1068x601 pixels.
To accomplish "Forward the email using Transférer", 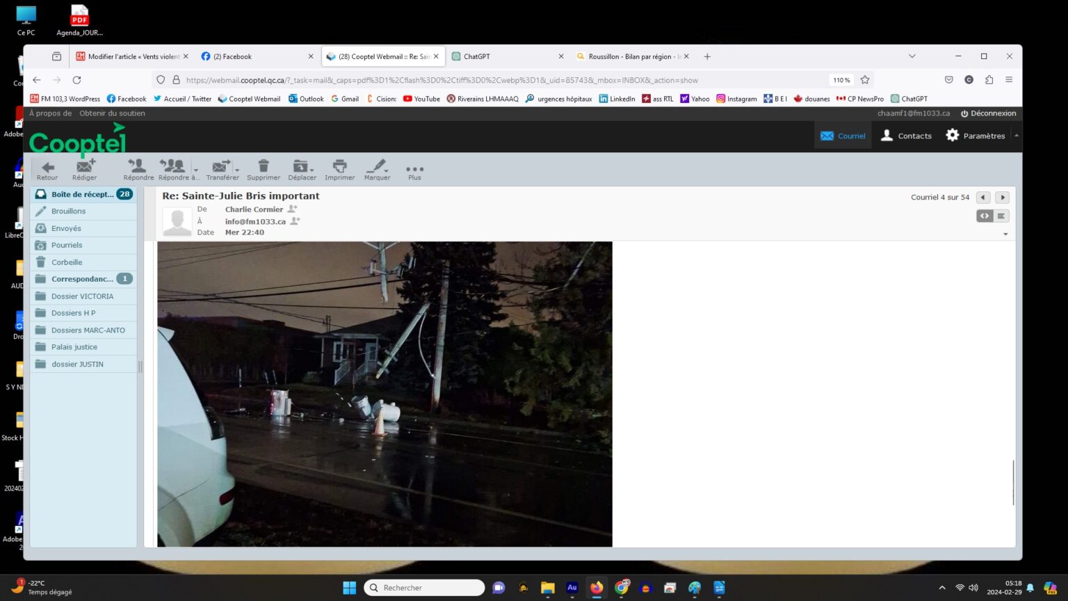I will (220, 168).
